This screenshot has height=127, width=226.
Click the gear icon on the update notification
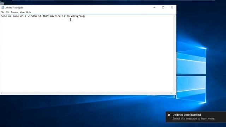pyautogui.click(x=169, y=115)
